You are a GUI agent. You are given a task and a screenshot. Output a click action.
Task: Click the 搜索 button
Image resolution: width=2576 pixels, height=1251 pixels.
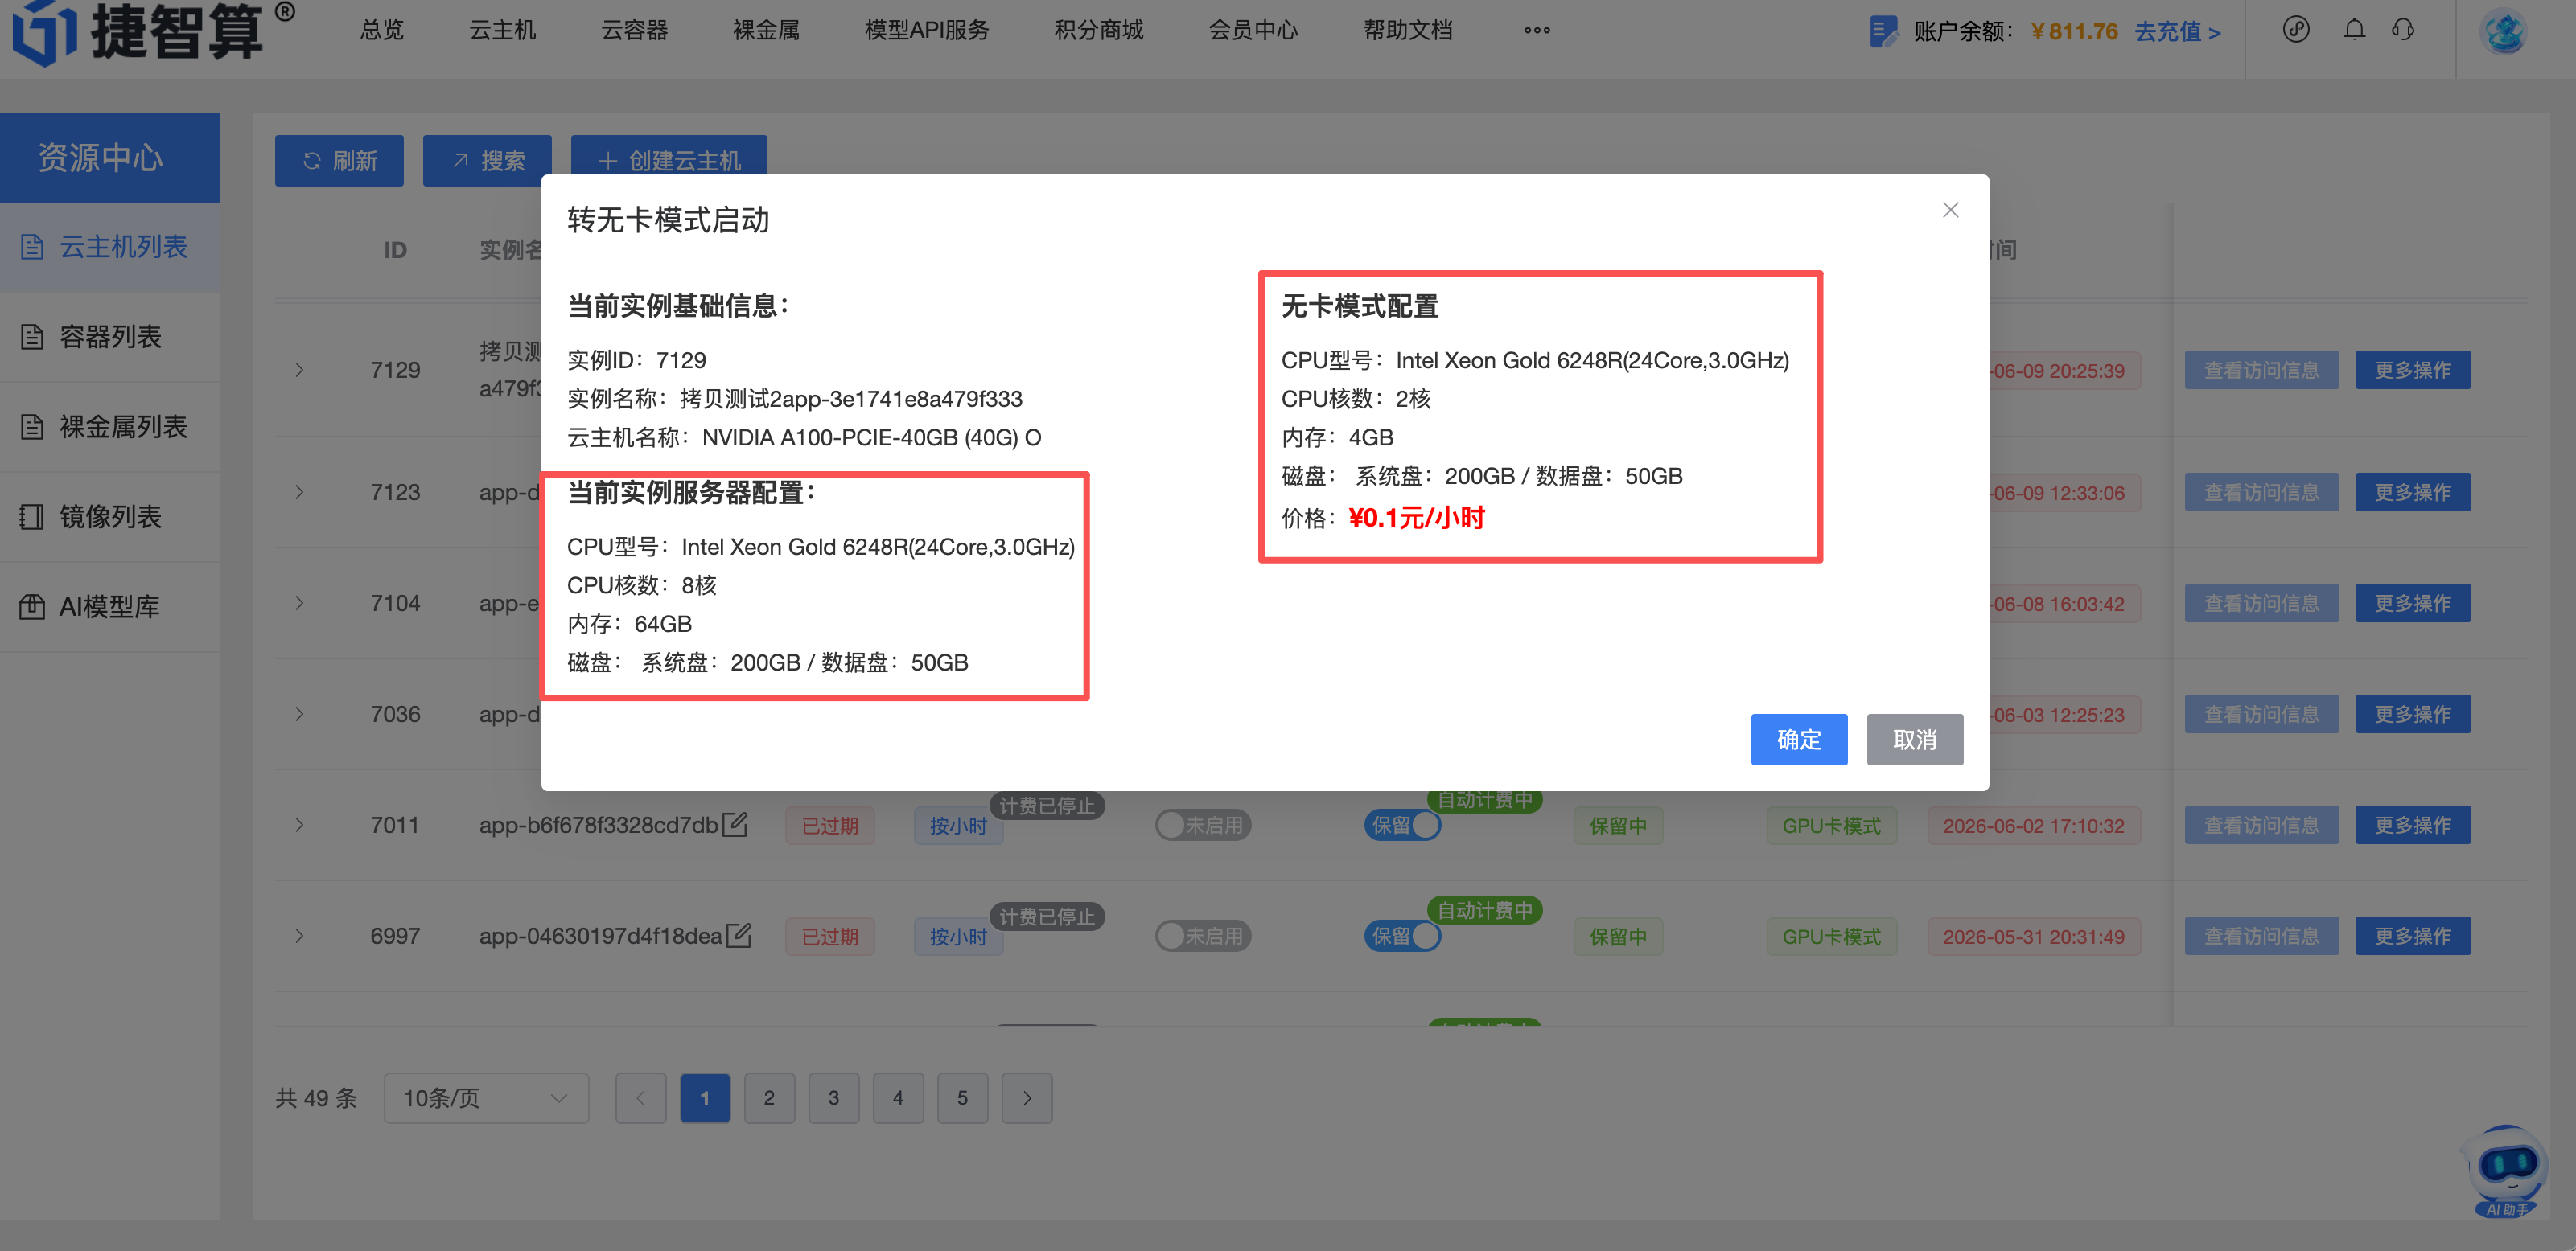click(487, 161)
